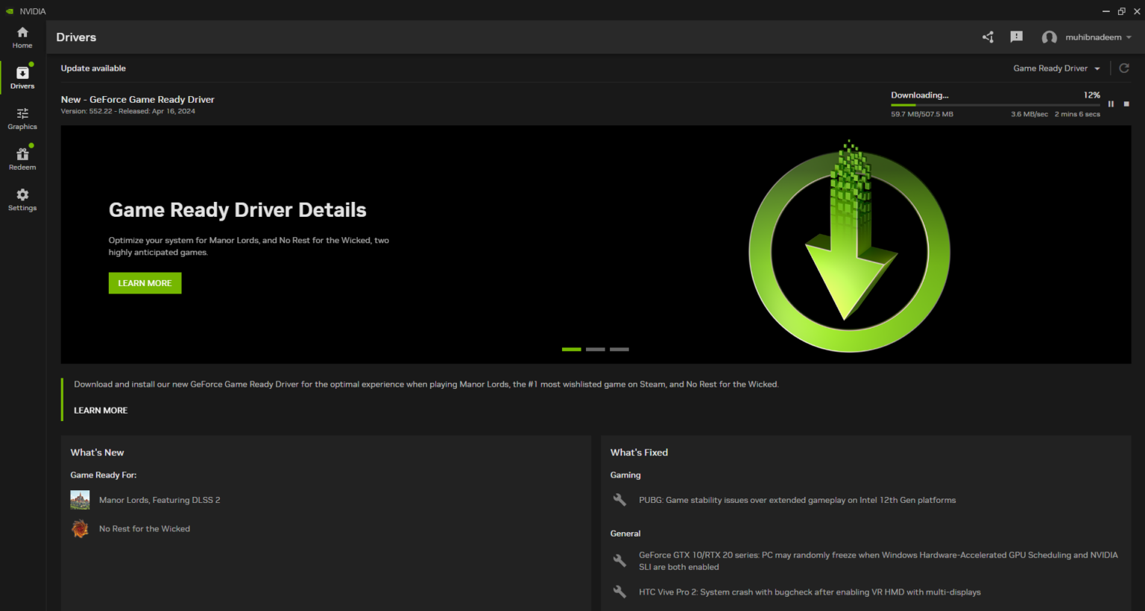Click the share icon in header

(x=988, y=37)
